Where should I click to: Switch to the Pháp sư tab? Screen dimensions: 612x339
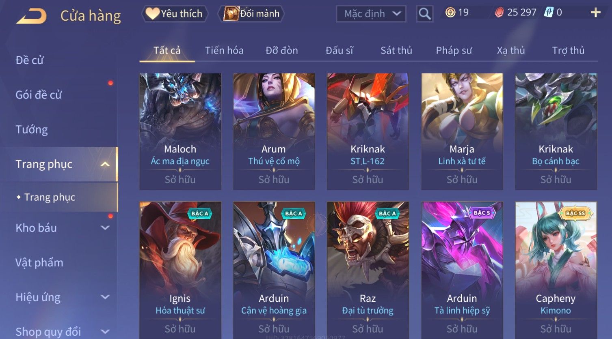point(454,50)
